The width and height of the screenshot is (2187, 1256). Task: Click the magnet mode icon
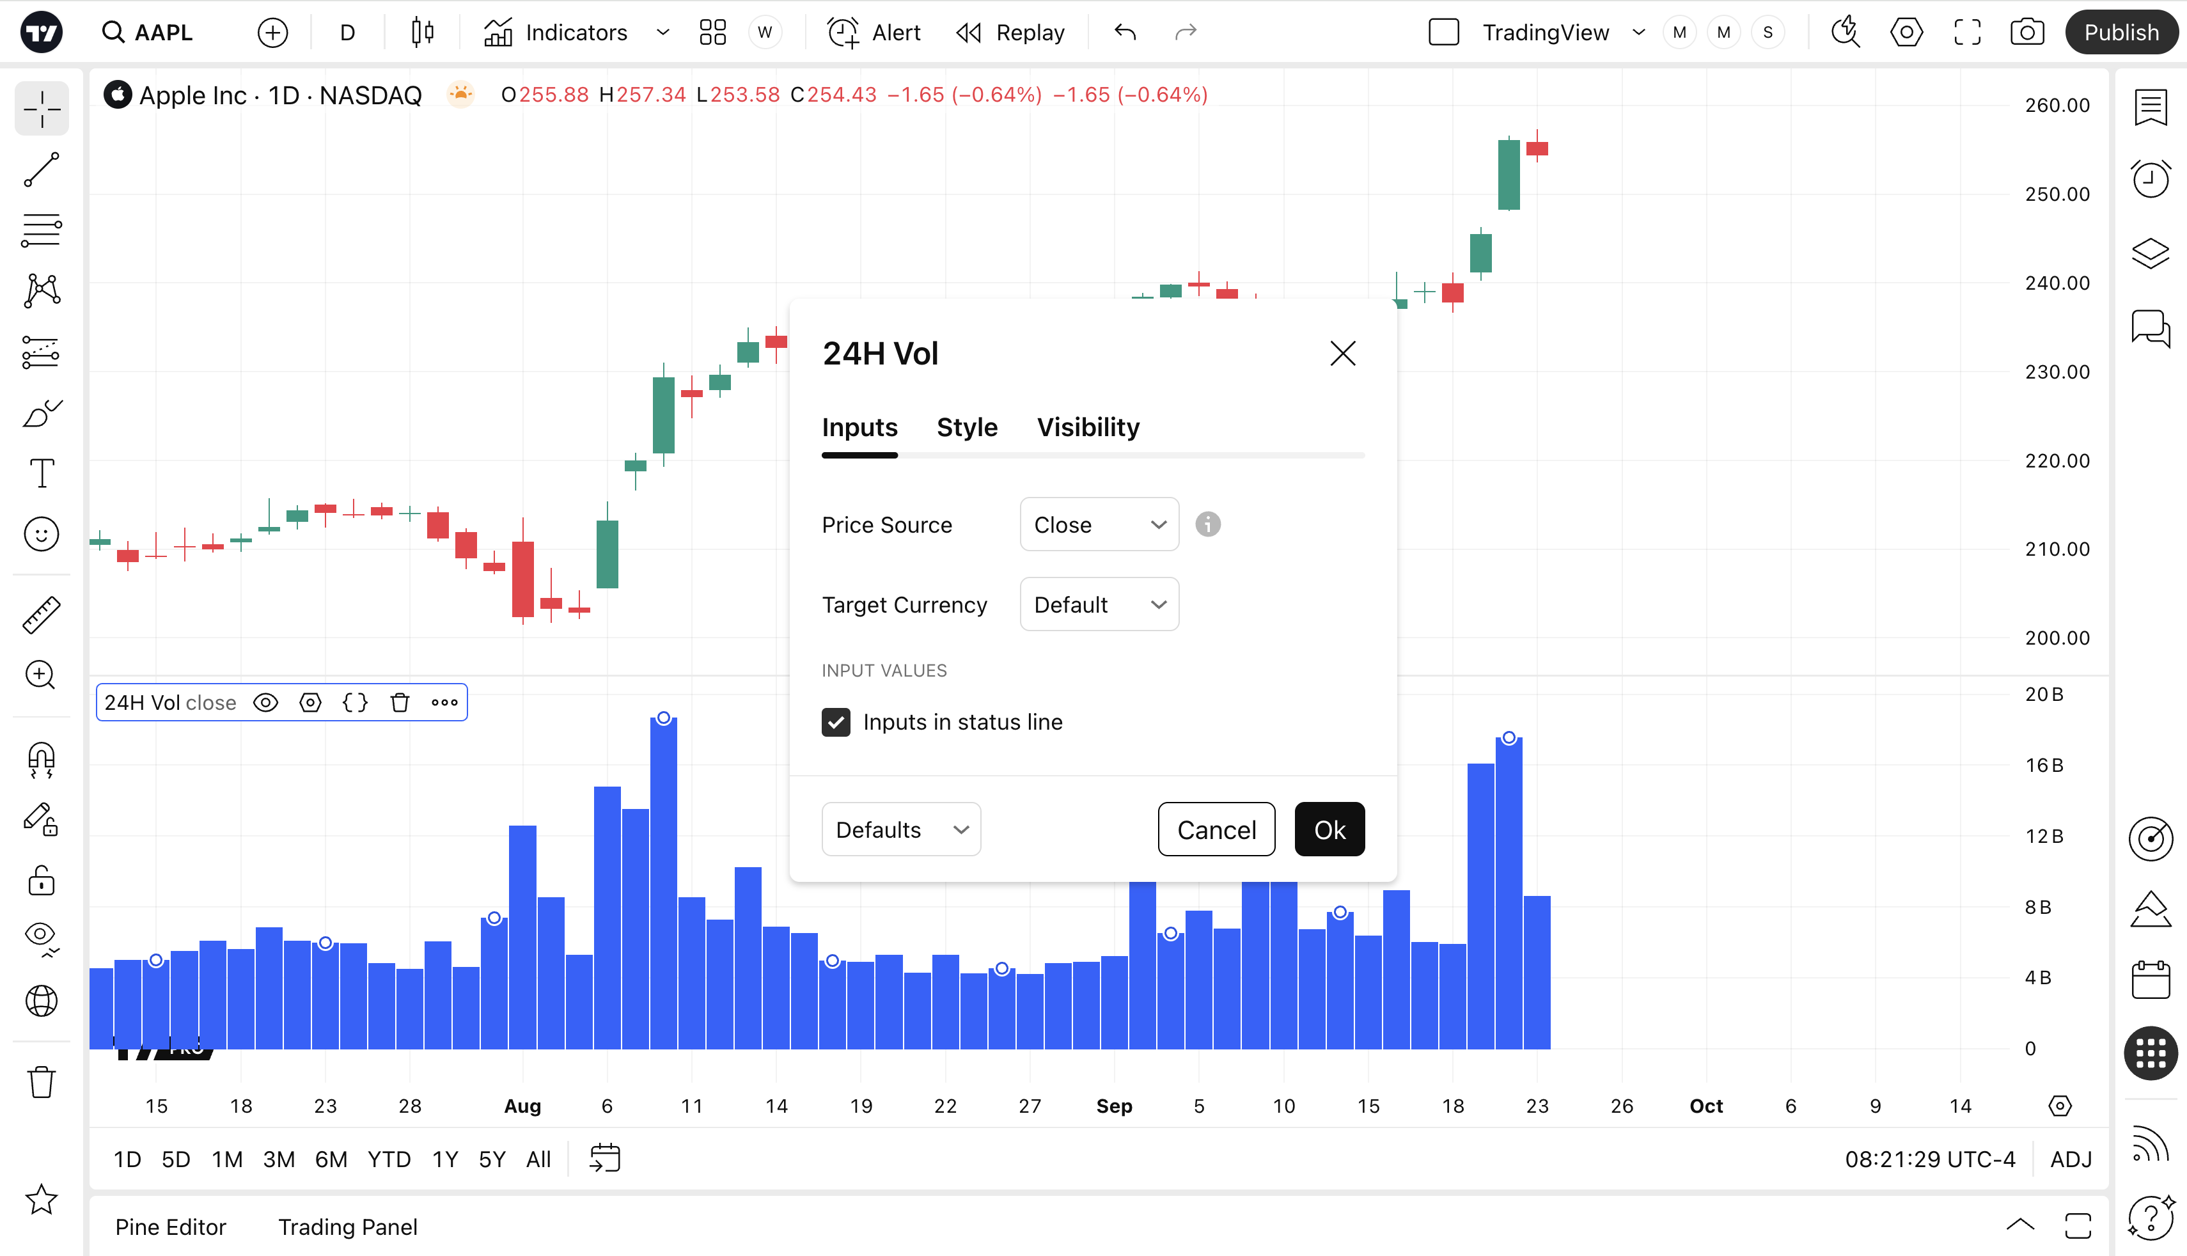coord(42,759)
